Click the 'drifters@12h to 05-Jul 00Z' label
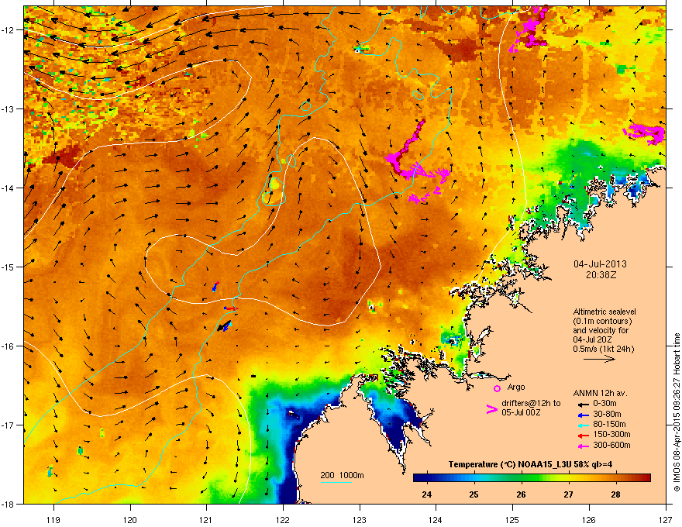This screenshot has height=527, width=682. [531, 408]
